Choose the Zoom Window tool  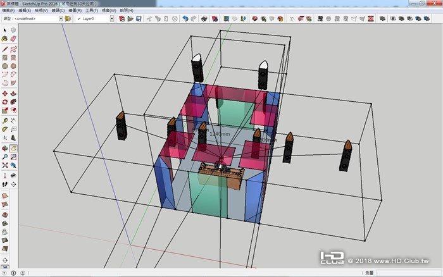[13, 157]
